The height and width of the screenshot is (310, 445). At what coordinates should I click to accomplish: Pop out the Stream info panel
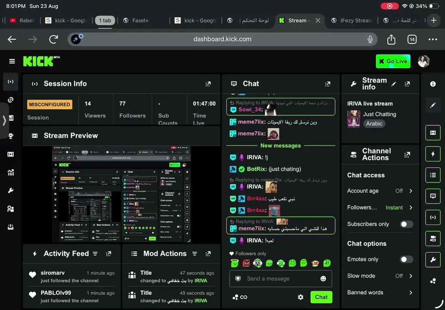[407, 84]
